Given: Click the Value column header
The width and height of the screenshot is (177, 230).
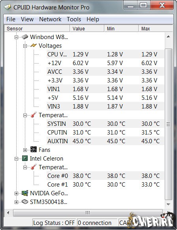Looking at the screenshot, I should coord(87,28).
